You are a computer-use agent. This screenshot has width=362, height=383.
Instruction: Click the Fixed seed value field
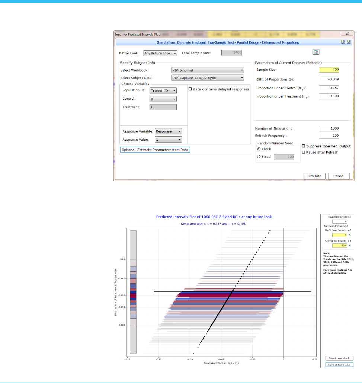pyautogui.click(x=284, y=157)
